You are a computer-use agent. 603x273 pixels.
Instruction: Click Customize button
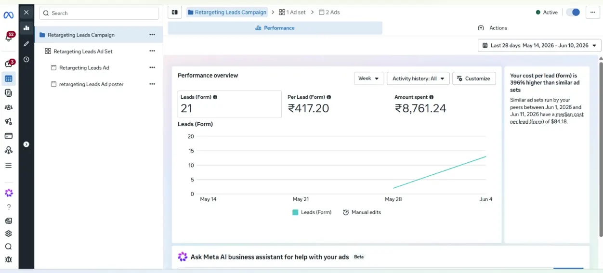tap(474, 78)
